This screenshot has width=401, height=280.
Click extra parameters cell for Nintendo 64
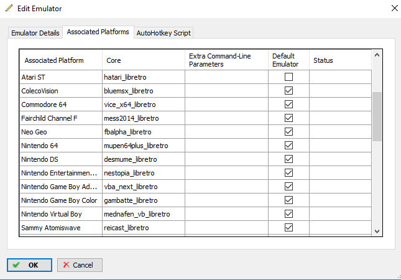(226, 146)
